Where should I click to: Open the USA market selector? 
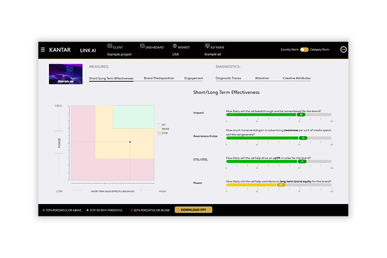pyautogui.click(x=176, y=54)
